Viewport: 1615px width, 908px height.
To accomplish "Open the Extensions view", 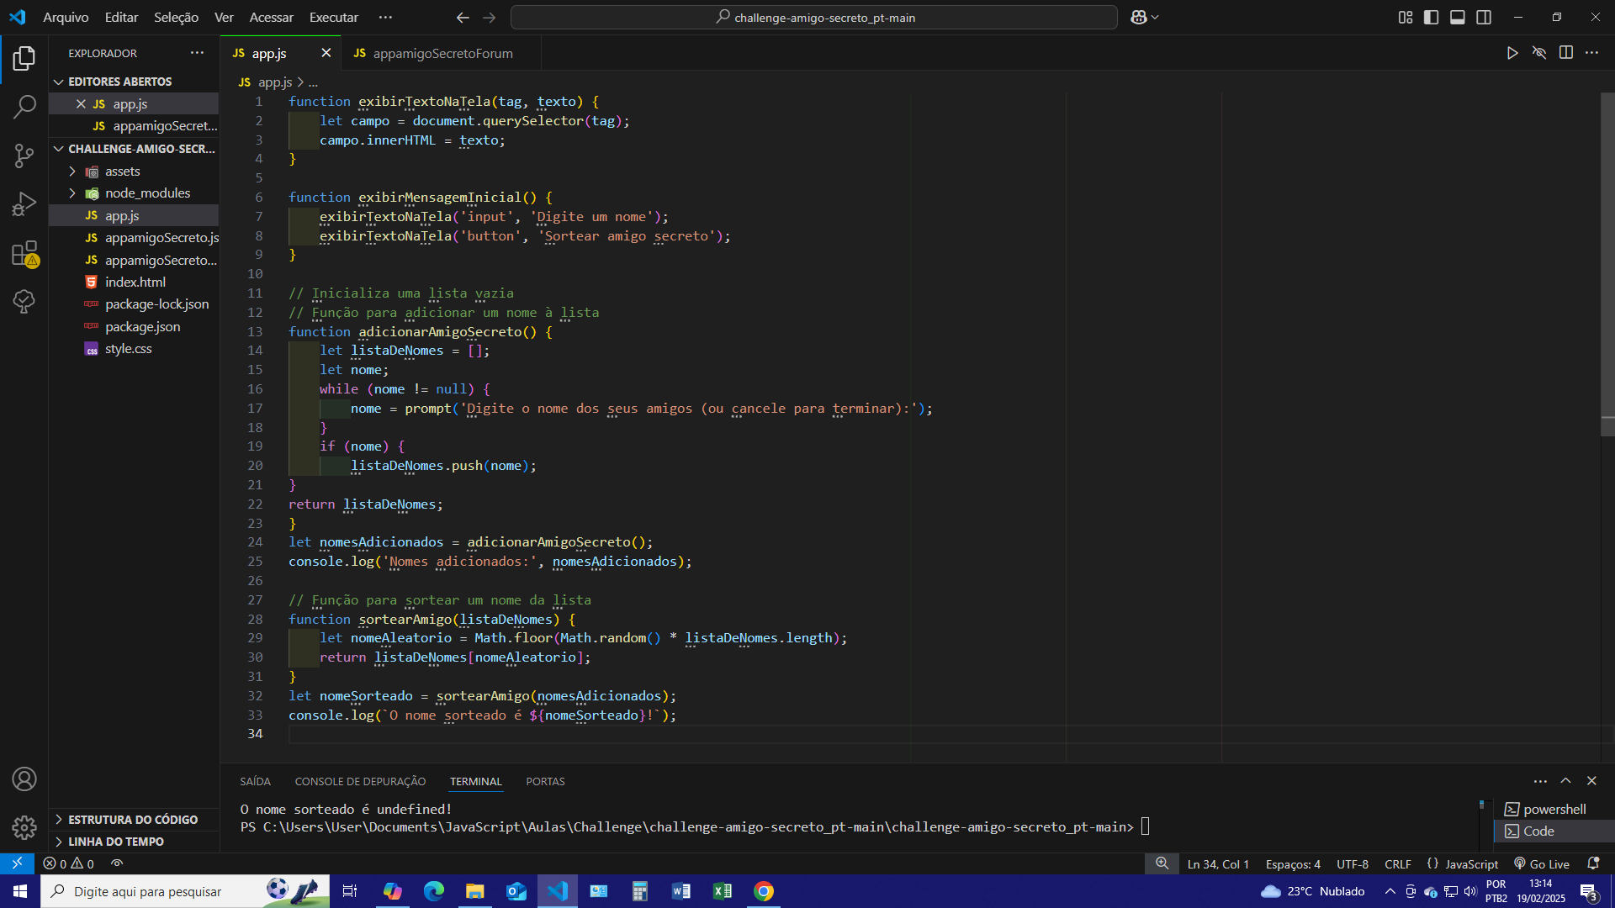I will click(x=24, y=253).
